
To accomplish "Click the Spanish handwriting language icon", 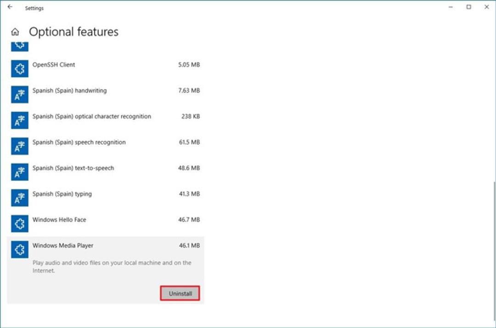I will (20, 95).
